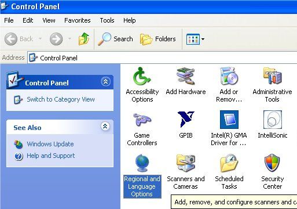The width and height of the screenshot is (297, 209).
Task: Click the Scheduled Tasks label text
Action: (229, 182)
